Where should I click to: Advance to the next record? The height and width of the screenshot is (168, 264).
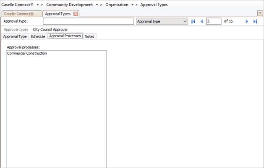point(247,21)
